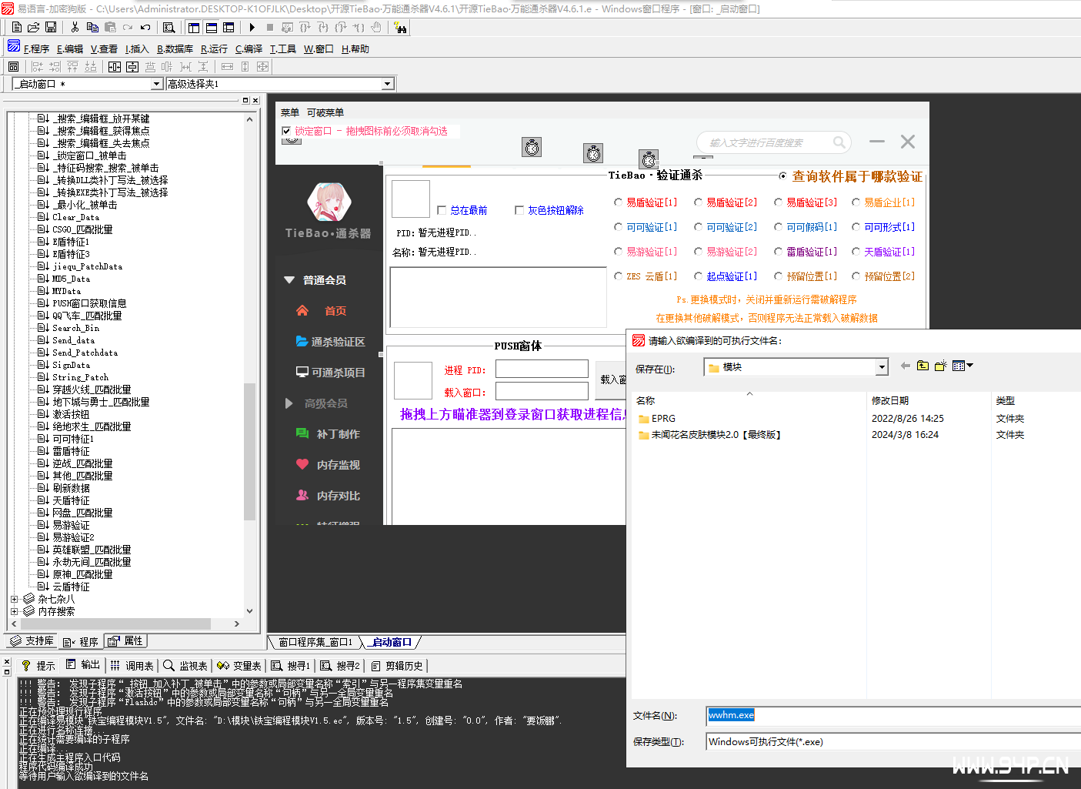Image resolution: width=1081 pixels, height=789 pixels.
Task: Expand the 杂七杂八 tree node
Action: [14, 599]
